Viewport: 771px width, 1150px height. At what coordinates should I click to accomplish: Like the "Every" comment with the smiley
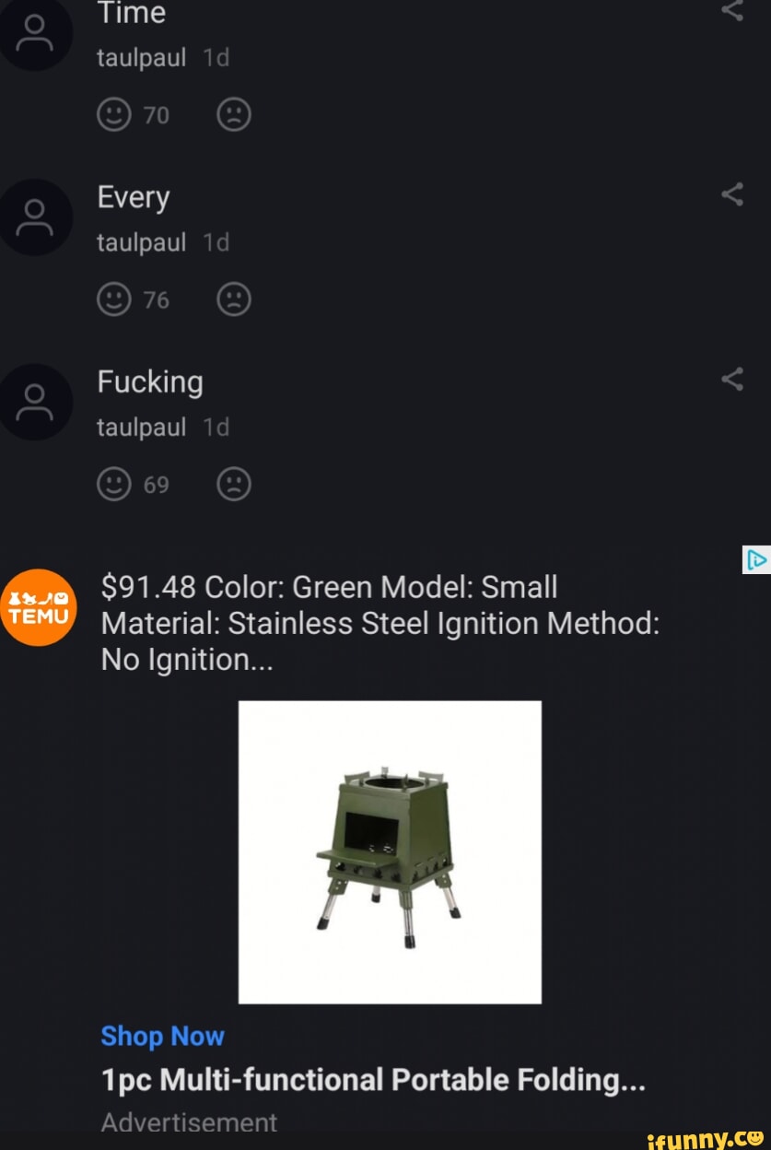coord(114,299)
